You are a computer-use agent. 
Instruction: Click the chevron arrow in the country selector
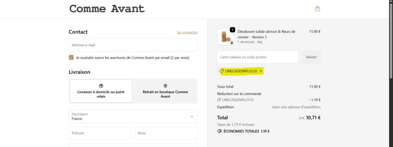tap(192, 116)
